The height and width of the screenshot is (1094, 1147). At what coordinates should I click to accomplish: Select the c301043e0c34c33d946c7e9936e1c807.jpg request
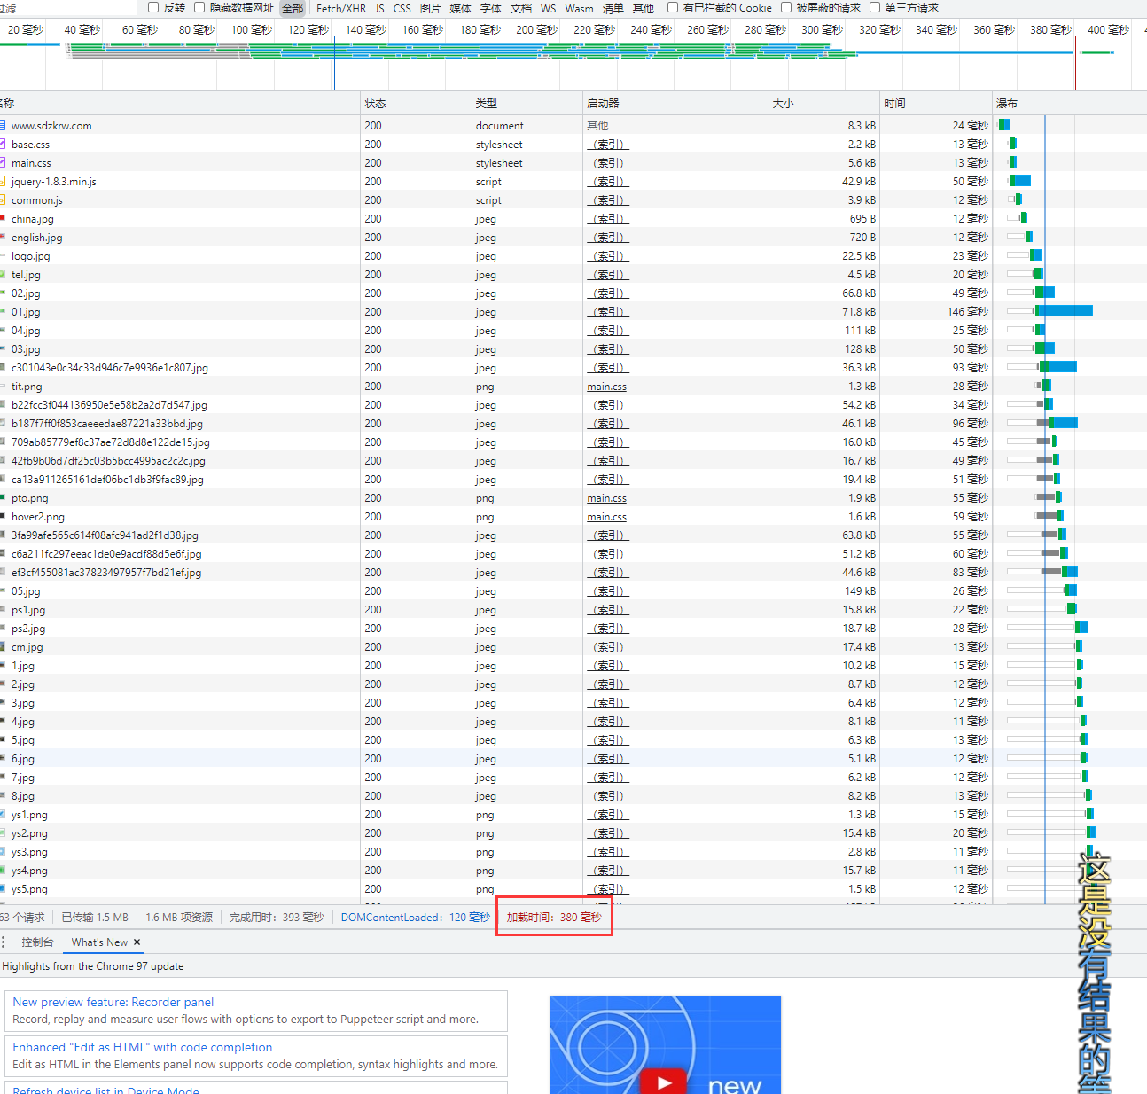pyautogui.click(x=109, y=368)
